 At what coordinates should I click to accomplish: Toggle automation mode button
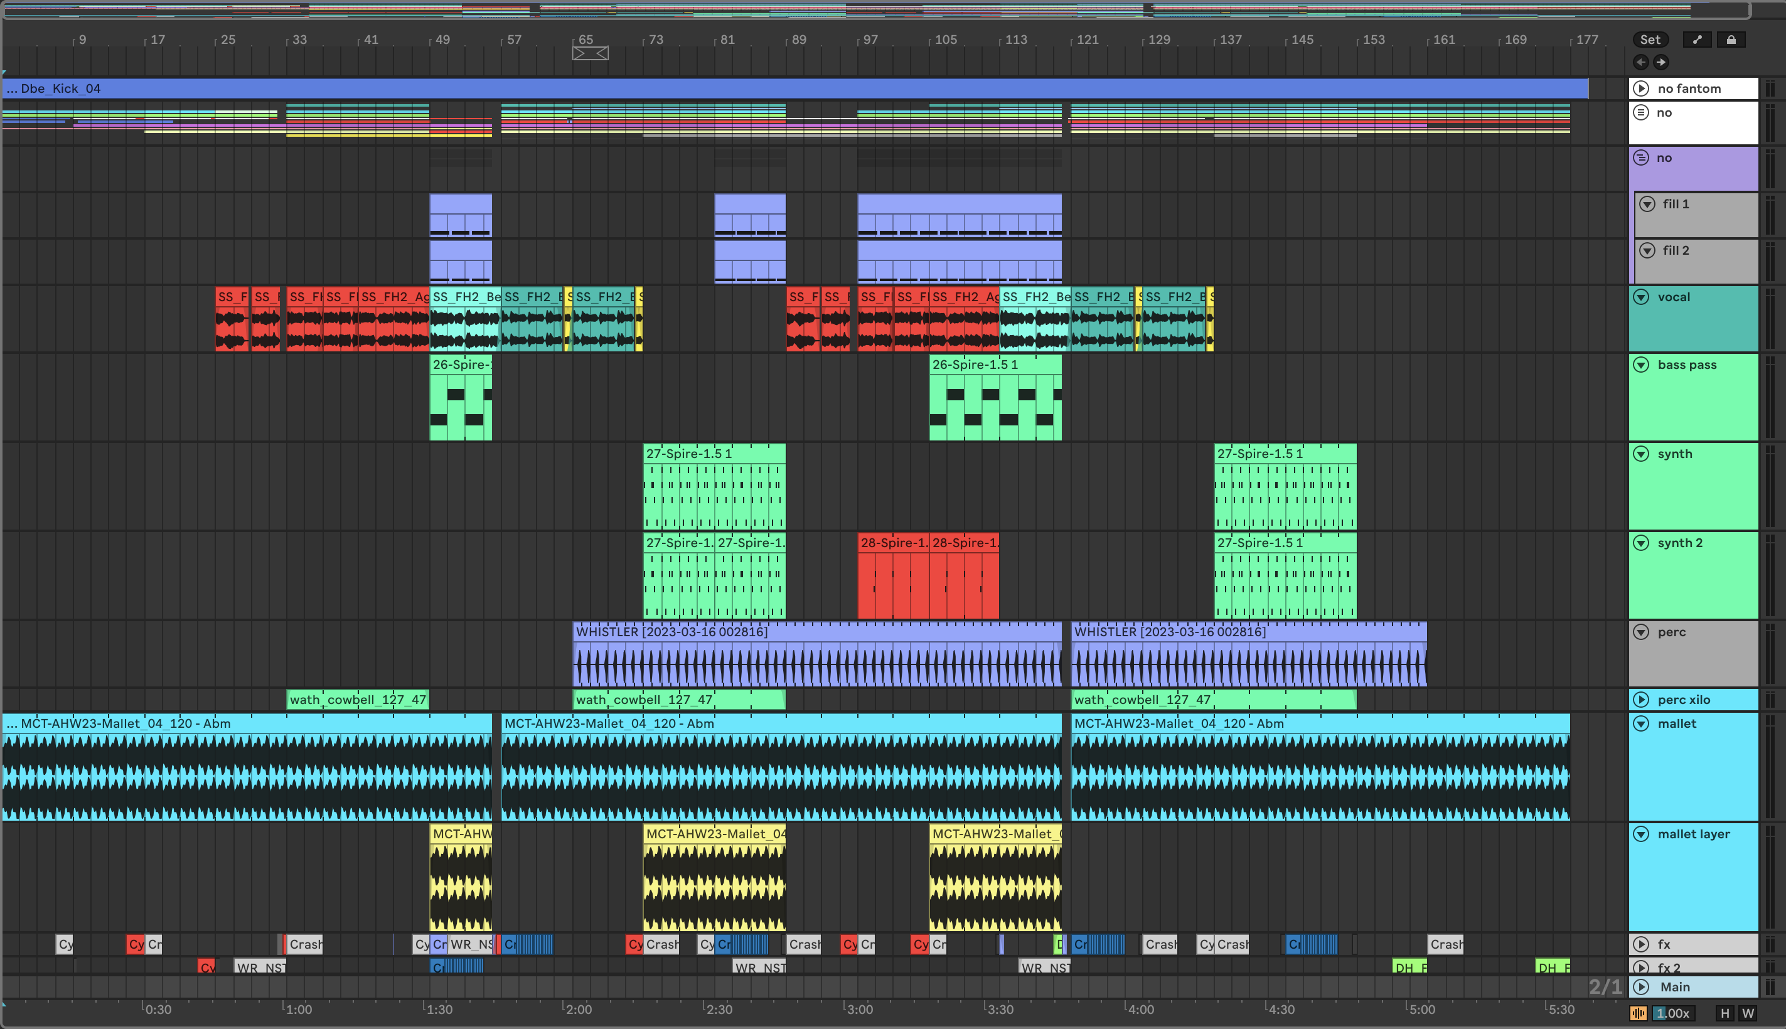1697,40
